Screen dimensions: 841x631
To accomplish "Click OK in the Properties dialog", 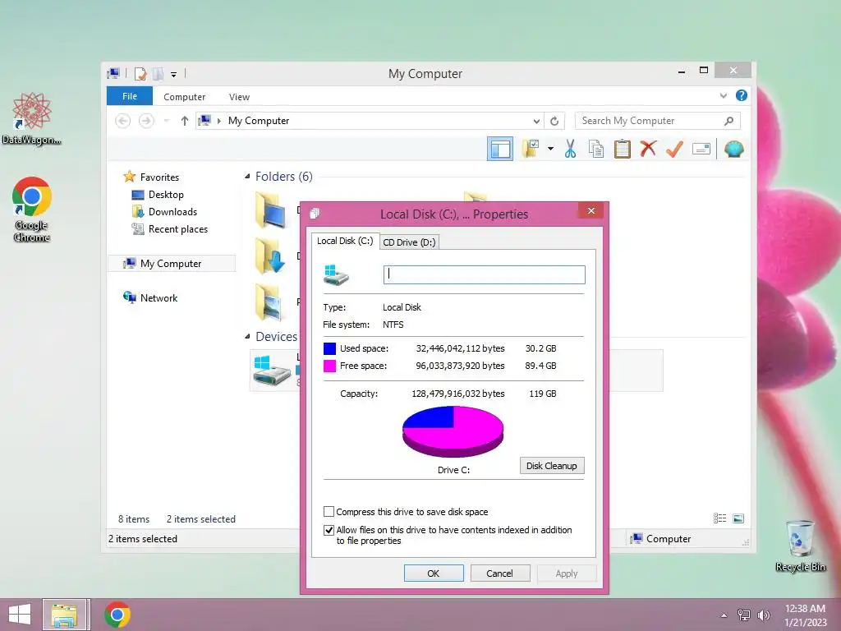I will [434, 573].
